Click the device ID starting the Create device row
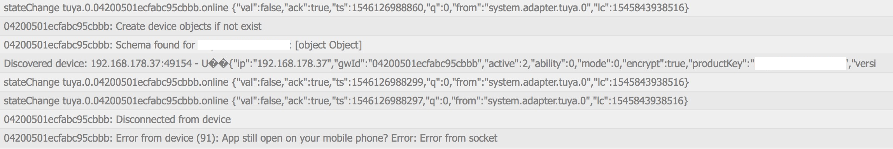 pyautogui.click(x=58, y=26)
